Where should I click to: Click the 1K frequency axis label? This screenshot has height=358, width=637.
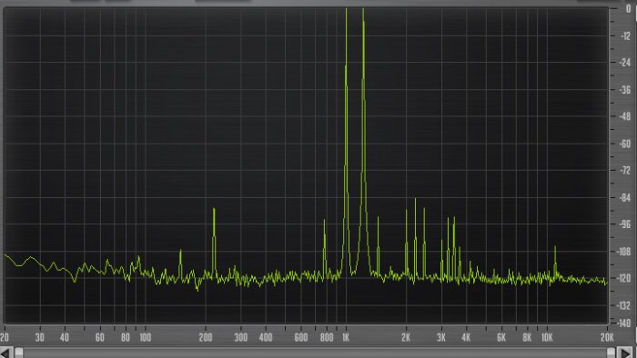(x=346, y=337)
